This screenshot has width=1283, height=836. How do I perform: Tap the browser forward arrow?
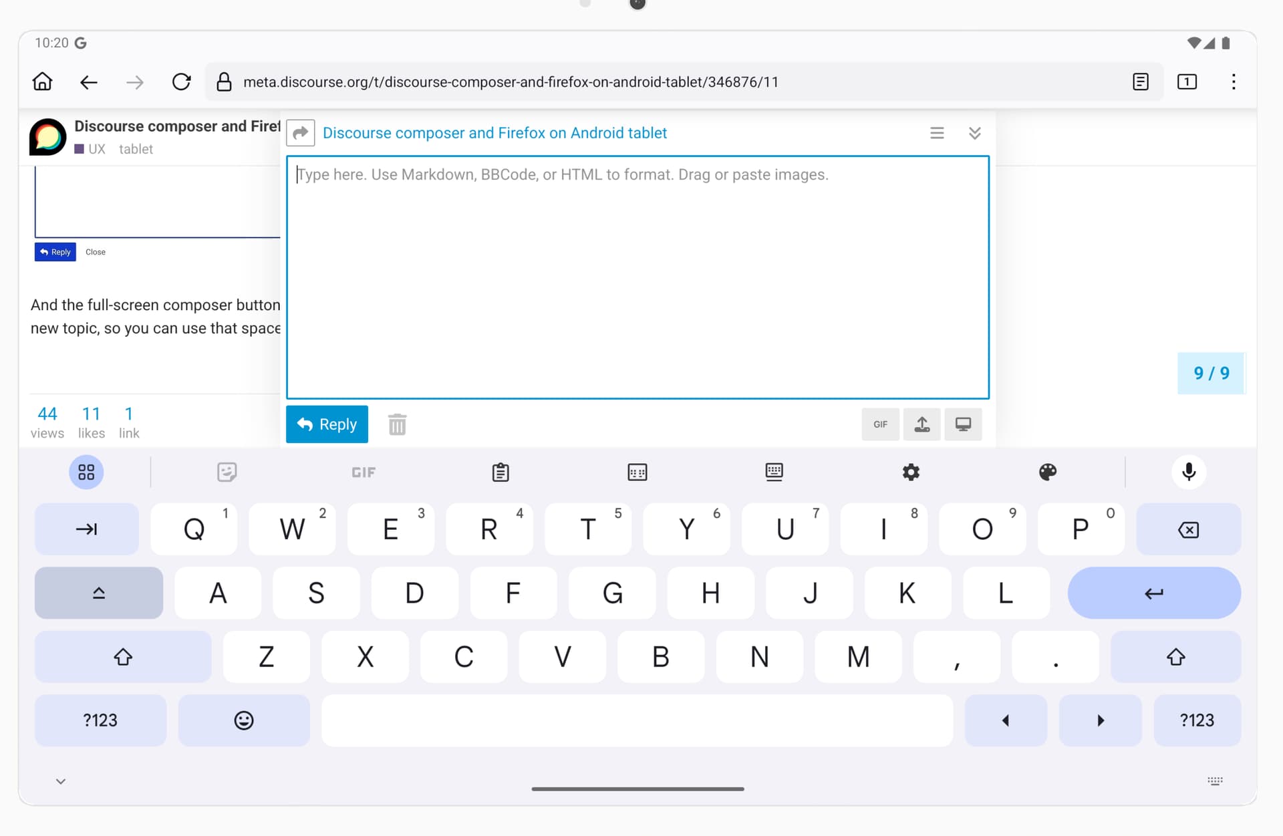135,82
